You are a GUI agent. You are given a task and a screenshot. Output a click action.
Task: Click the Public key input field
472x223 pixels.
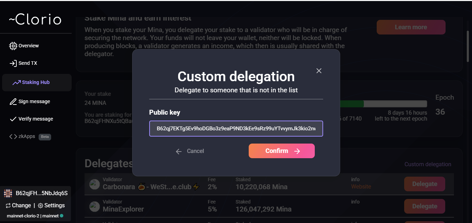click(236, 128)
